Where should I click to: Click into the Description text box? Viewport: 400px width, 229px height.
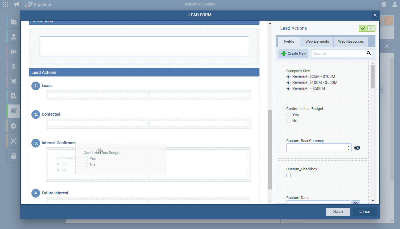[x=144, y=46]
